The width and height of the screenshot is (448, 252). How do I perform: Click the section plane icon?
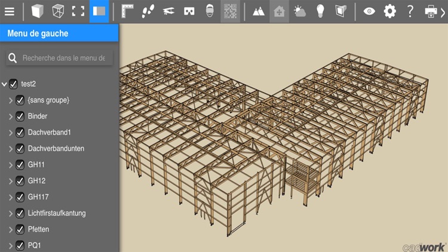(x=341, y=11)
